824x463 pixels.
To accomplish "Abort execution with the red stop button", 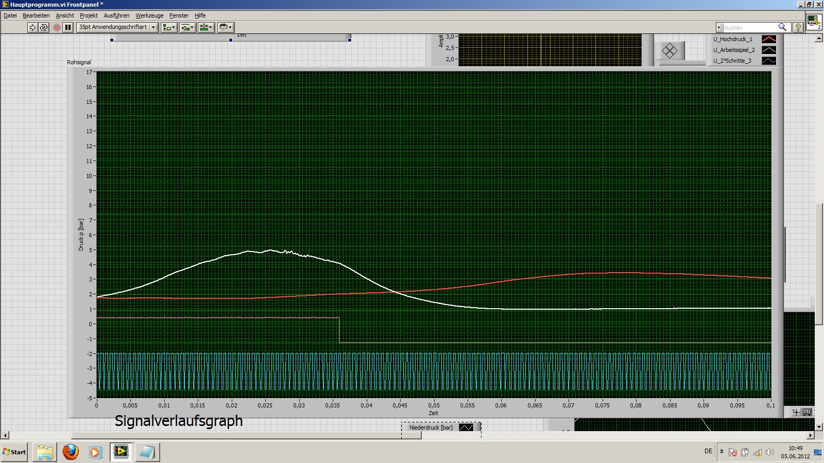I will click(57, 27).
